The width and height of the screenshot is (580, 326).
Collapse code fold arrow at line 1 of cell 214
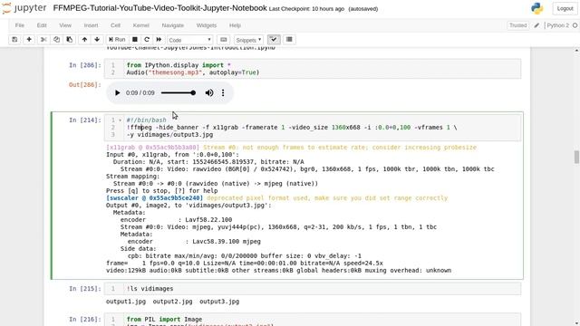[x=120, y=120]
